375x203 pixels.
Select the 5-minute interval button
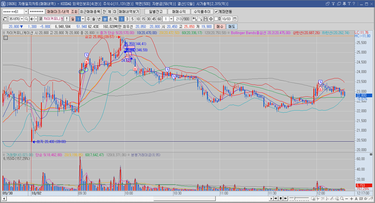(x=132, y=19)
